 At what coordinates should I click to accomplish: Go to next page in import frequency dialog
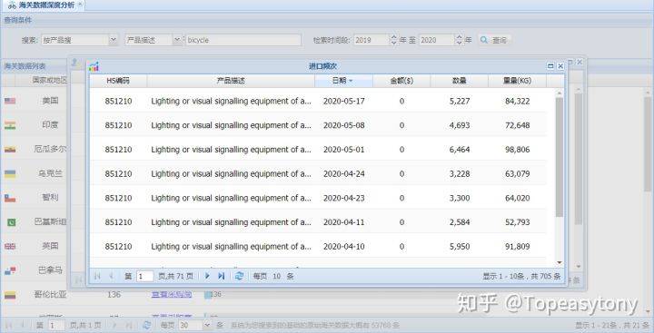(207, 276)
